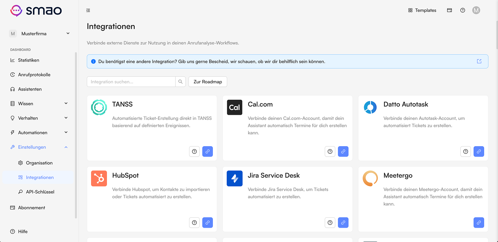Image resolution: width=498 pixels, height=242 pixels.
Task: Click the Datto Autotask card title
Action: coord(406,104)
